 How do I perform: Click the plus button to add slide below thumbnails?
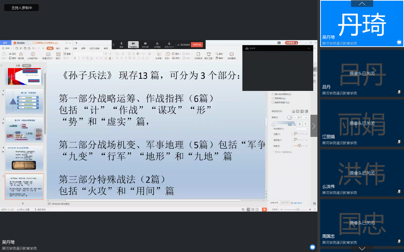coord(23,204)
